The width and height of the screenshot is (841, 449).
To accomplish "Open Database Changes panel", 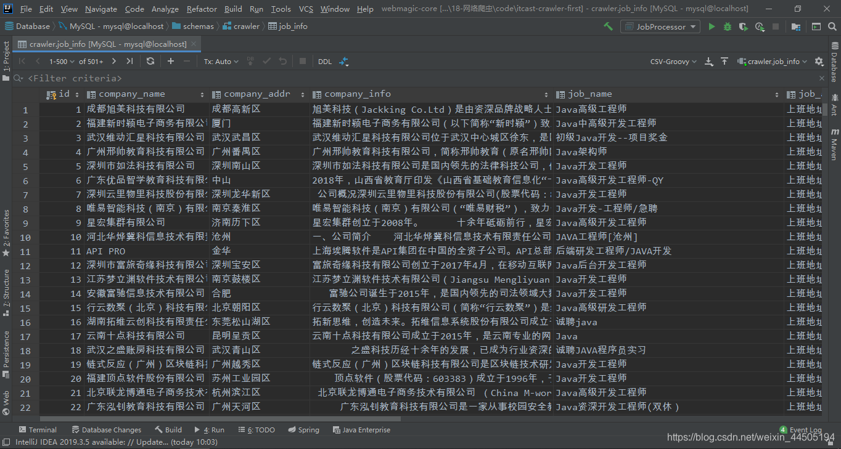I will click(x=106, y=430).
